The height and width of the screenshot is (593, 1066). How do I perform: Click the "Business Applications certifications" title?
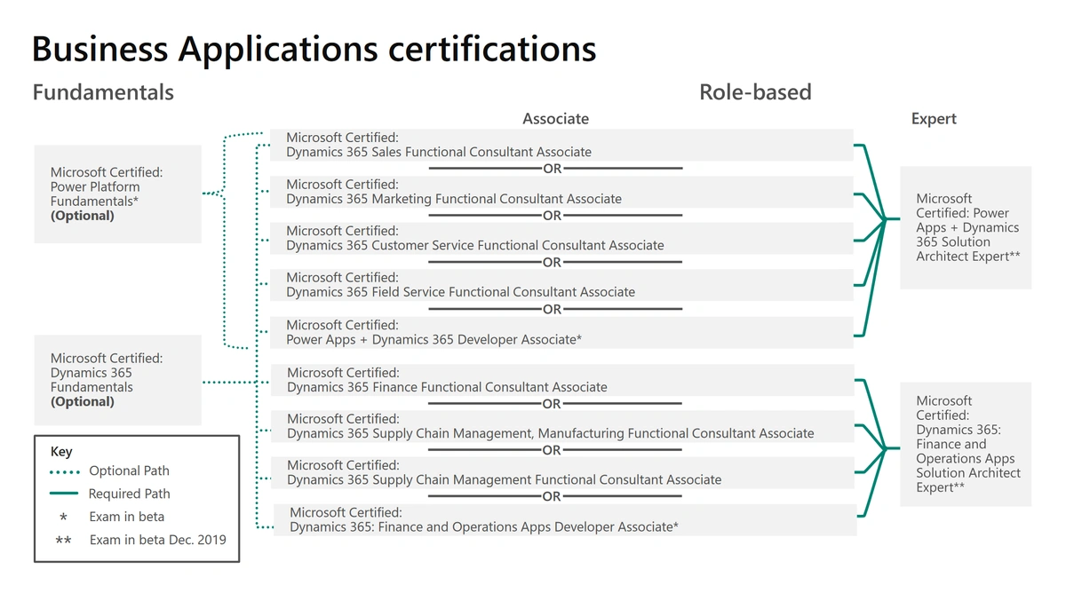coord(314,49)
